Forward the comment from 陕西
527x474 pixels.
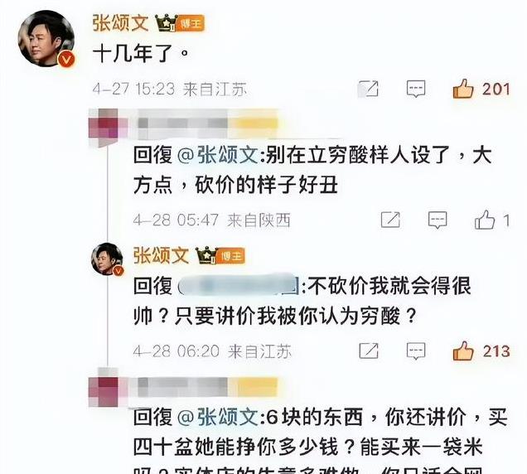(x=390, y=220)
